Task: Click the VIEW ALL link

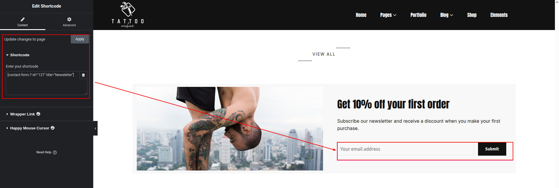Action: coord(324,54)
